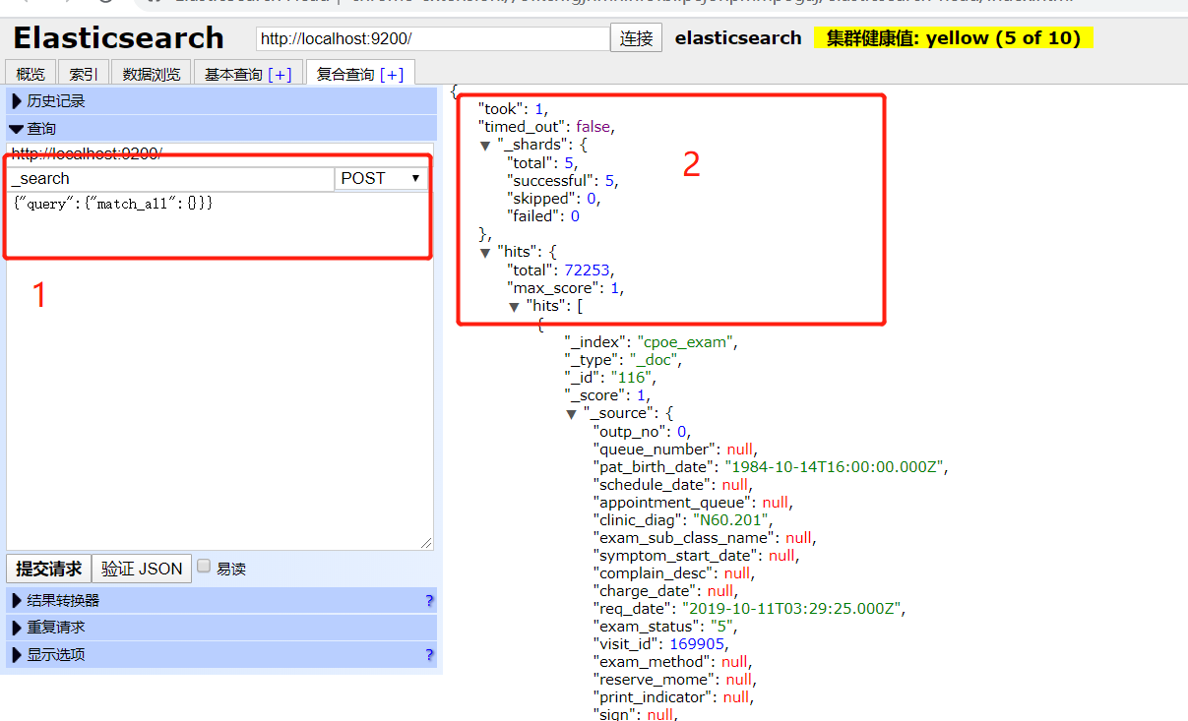Expand the 历史记录 section
The height and width of the screenshot is (721, 1188).
pyautogui.click(x=221, y=101)
